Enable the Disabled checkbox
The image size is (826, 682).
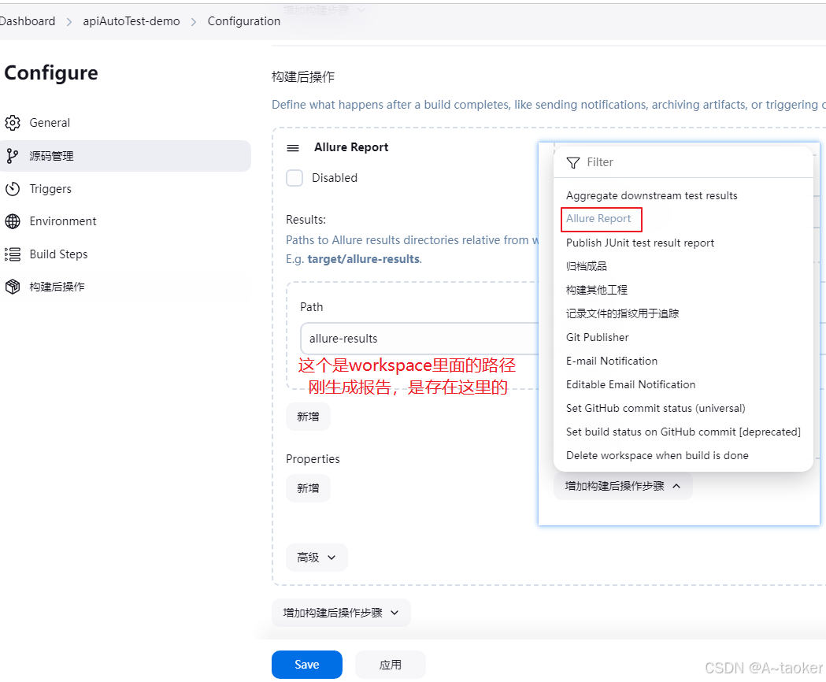coord(294,178)
